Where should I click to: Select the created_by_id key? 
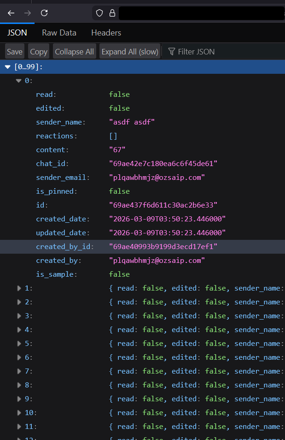[63, 247]
